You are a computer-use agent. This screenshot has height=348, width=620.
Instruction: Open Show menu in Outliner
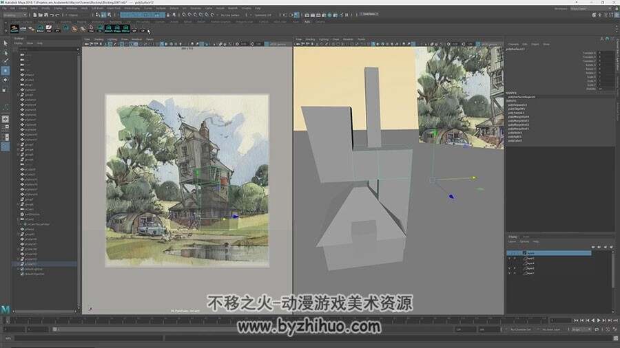(30, 43)
